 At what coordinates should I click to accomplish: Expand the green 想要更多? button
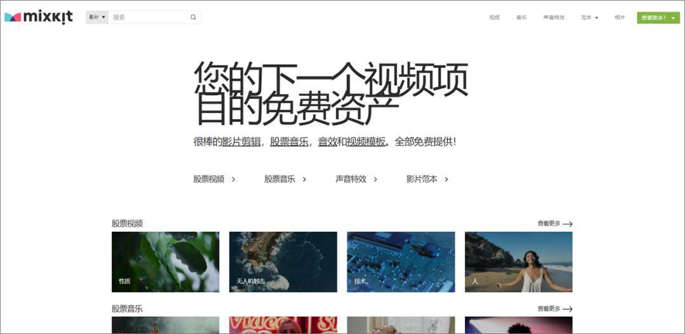[658, 18]
